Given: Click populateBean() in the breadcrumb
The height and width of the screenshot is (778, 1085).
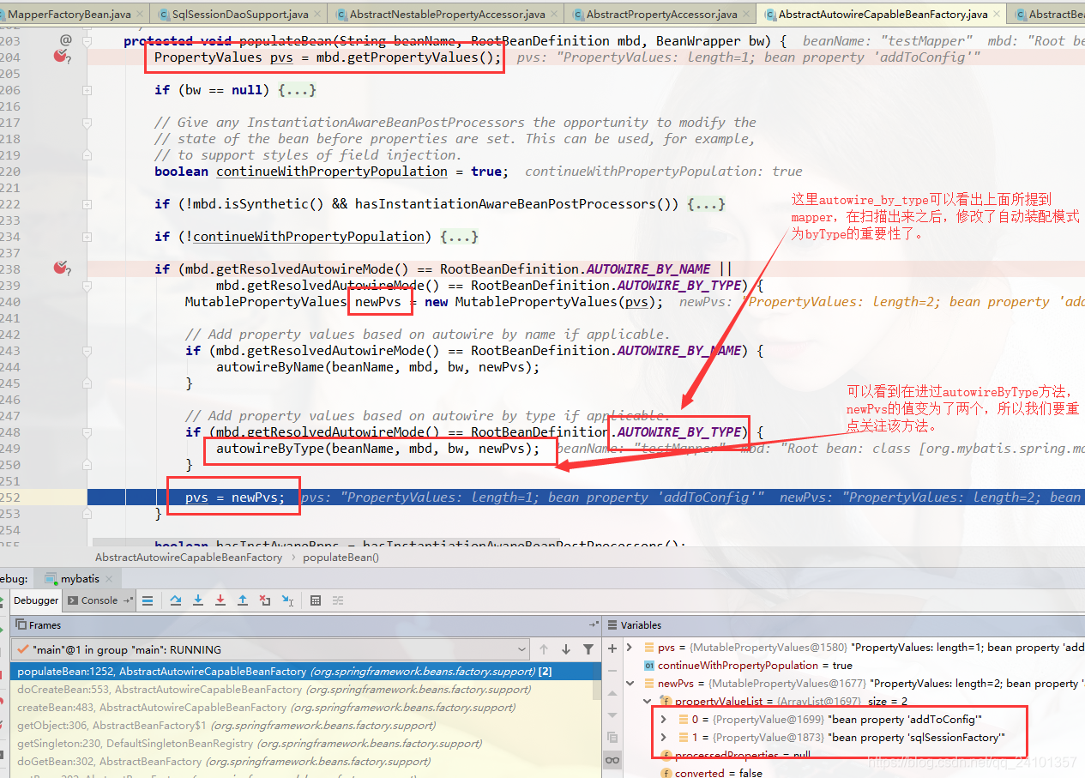Looking at the screenshot, I should (x=341, y=557).
